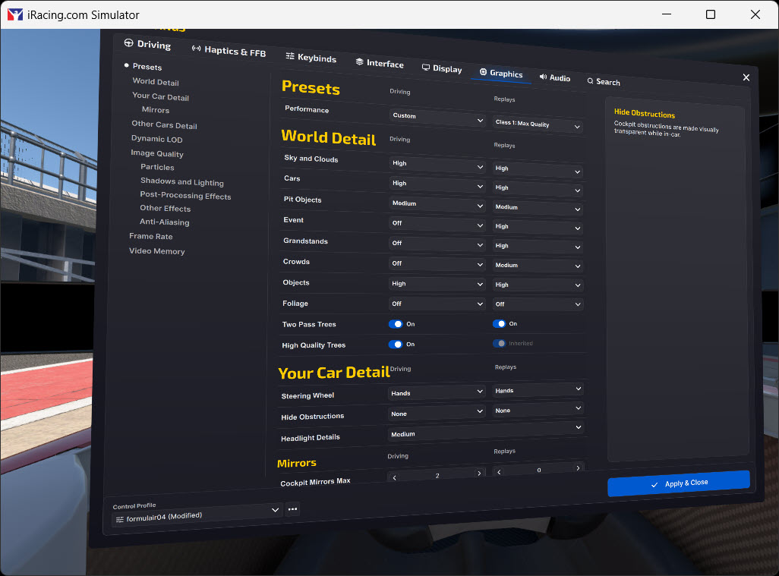
Task: Click the monitor icon for Display settings
Action: click(426, 67)
